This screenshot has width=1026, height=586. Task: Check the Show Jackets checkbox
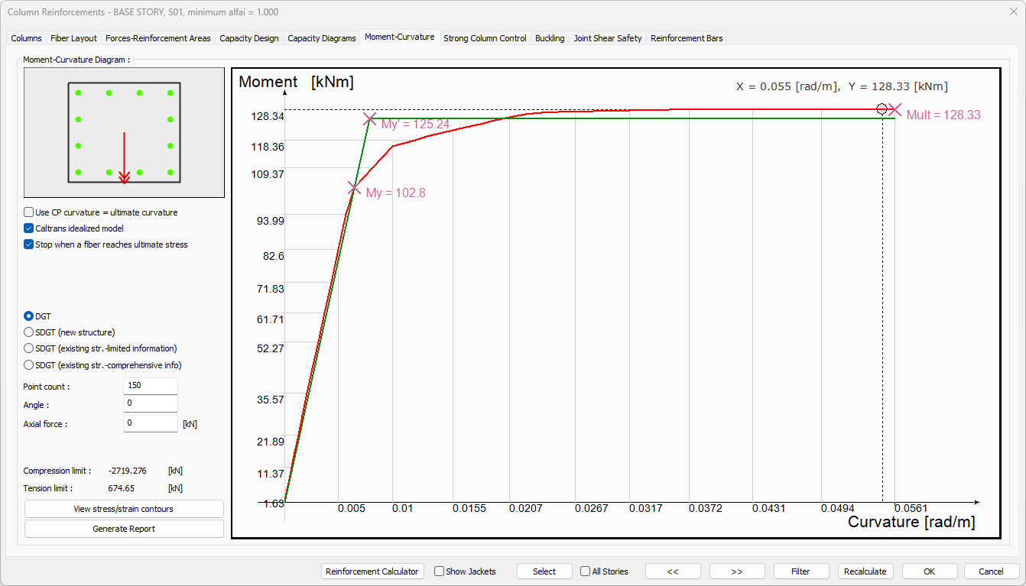(x=440, y=571)
